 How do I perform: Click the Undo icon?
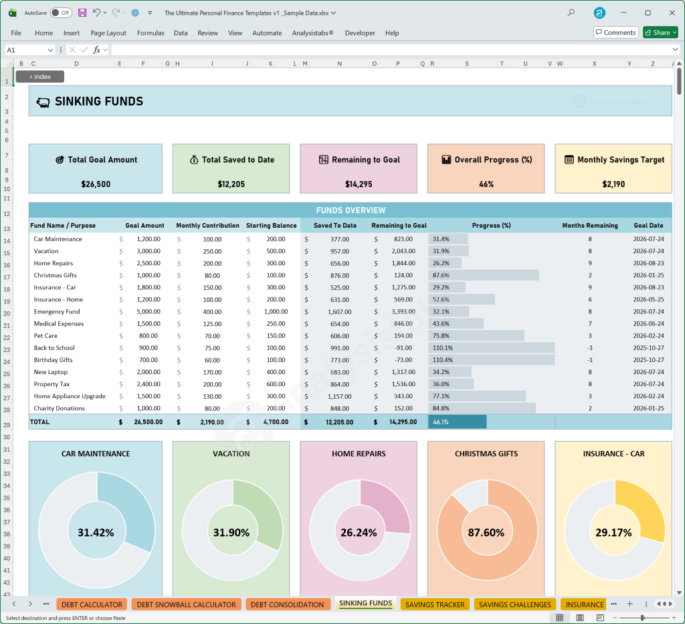click(97, 13)
